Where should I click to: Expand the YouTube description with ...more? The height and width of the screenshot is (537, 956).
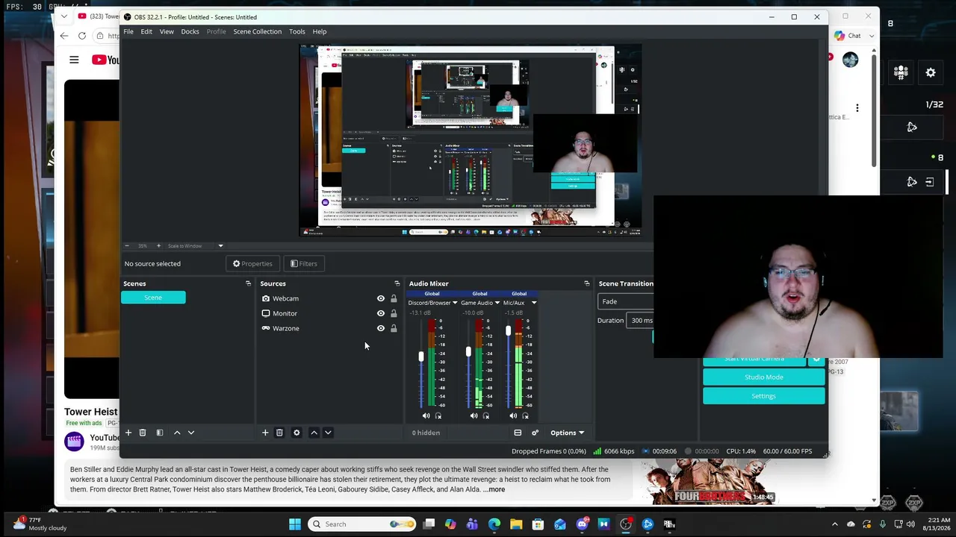click(494, 489)
